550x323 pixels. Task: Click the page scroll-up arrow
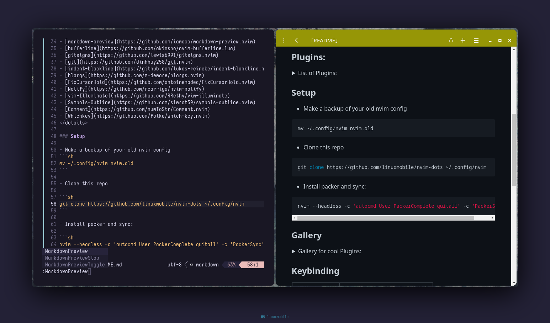click(514, 49)
